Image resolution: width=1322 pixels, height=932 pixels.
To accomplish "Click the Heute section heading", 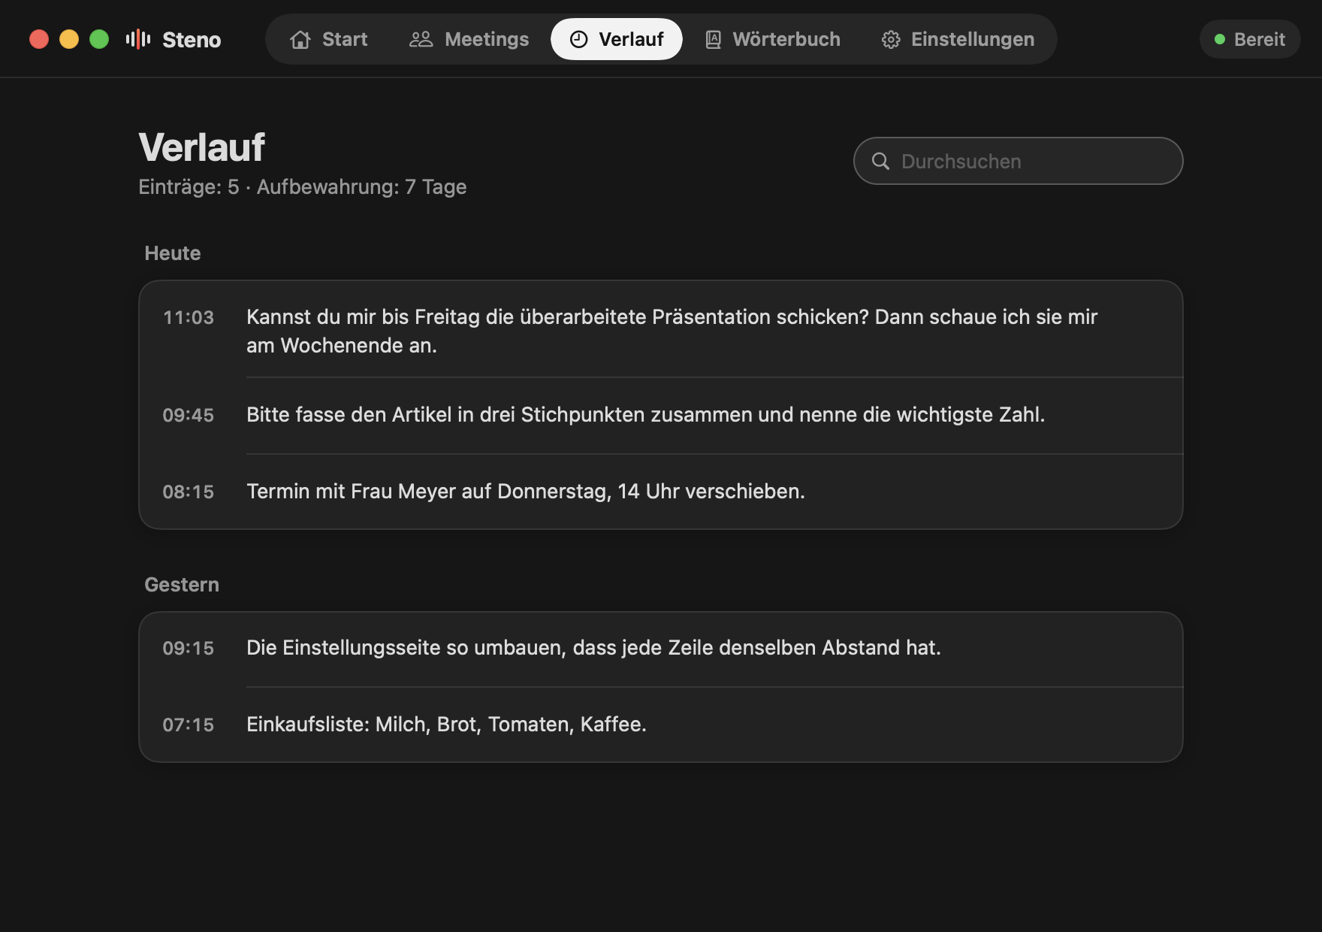I will 173,253.
